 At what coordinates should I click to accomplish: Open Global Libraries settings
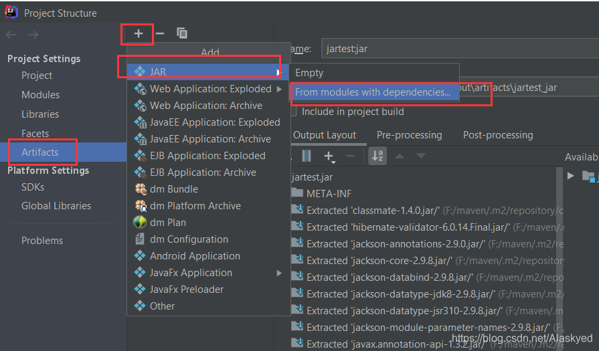tap(56, 206)
